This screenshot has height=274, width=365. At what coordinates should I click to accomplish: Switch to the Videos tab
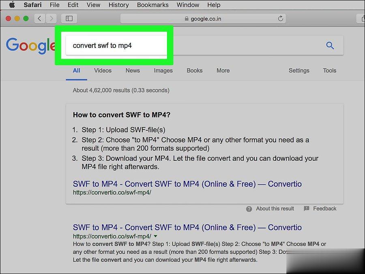pos(103,70)
